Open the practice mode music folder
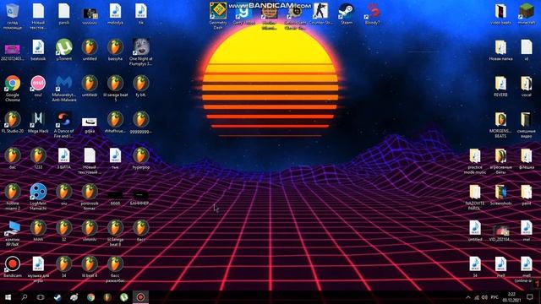 click(x=475, y=160)
